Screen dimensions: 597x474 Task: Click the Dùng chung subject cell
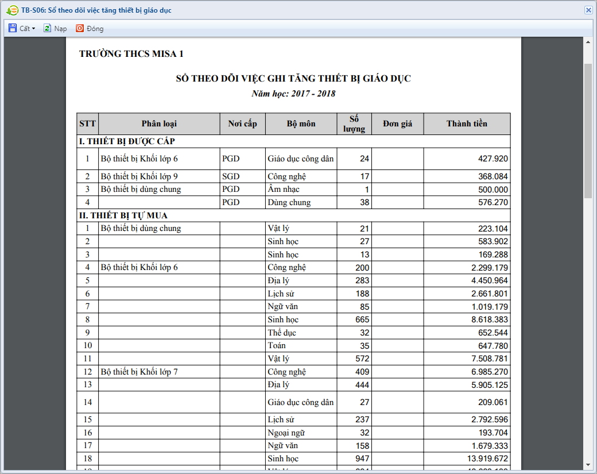301,202
